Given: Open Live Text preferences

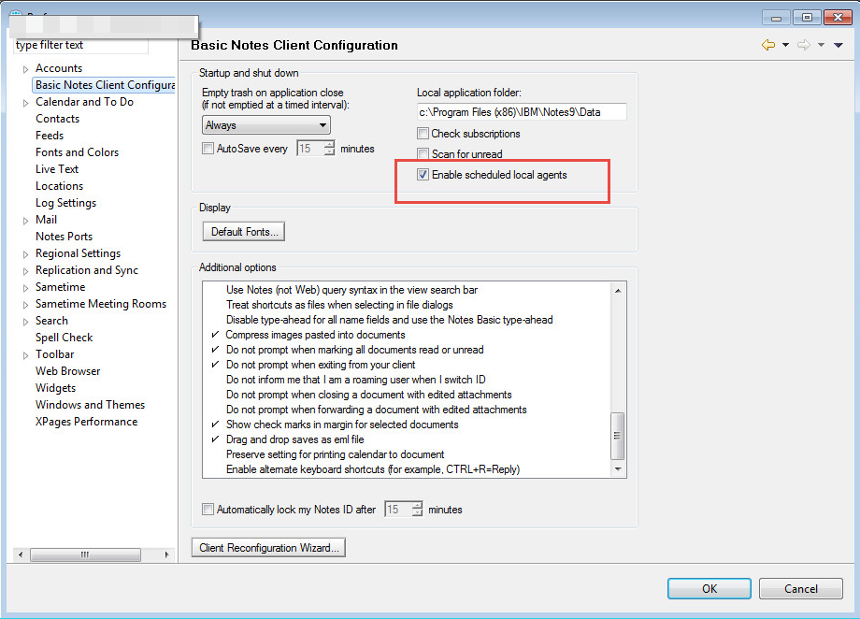Looking at the screenshot, I should [x=57, y=169].
